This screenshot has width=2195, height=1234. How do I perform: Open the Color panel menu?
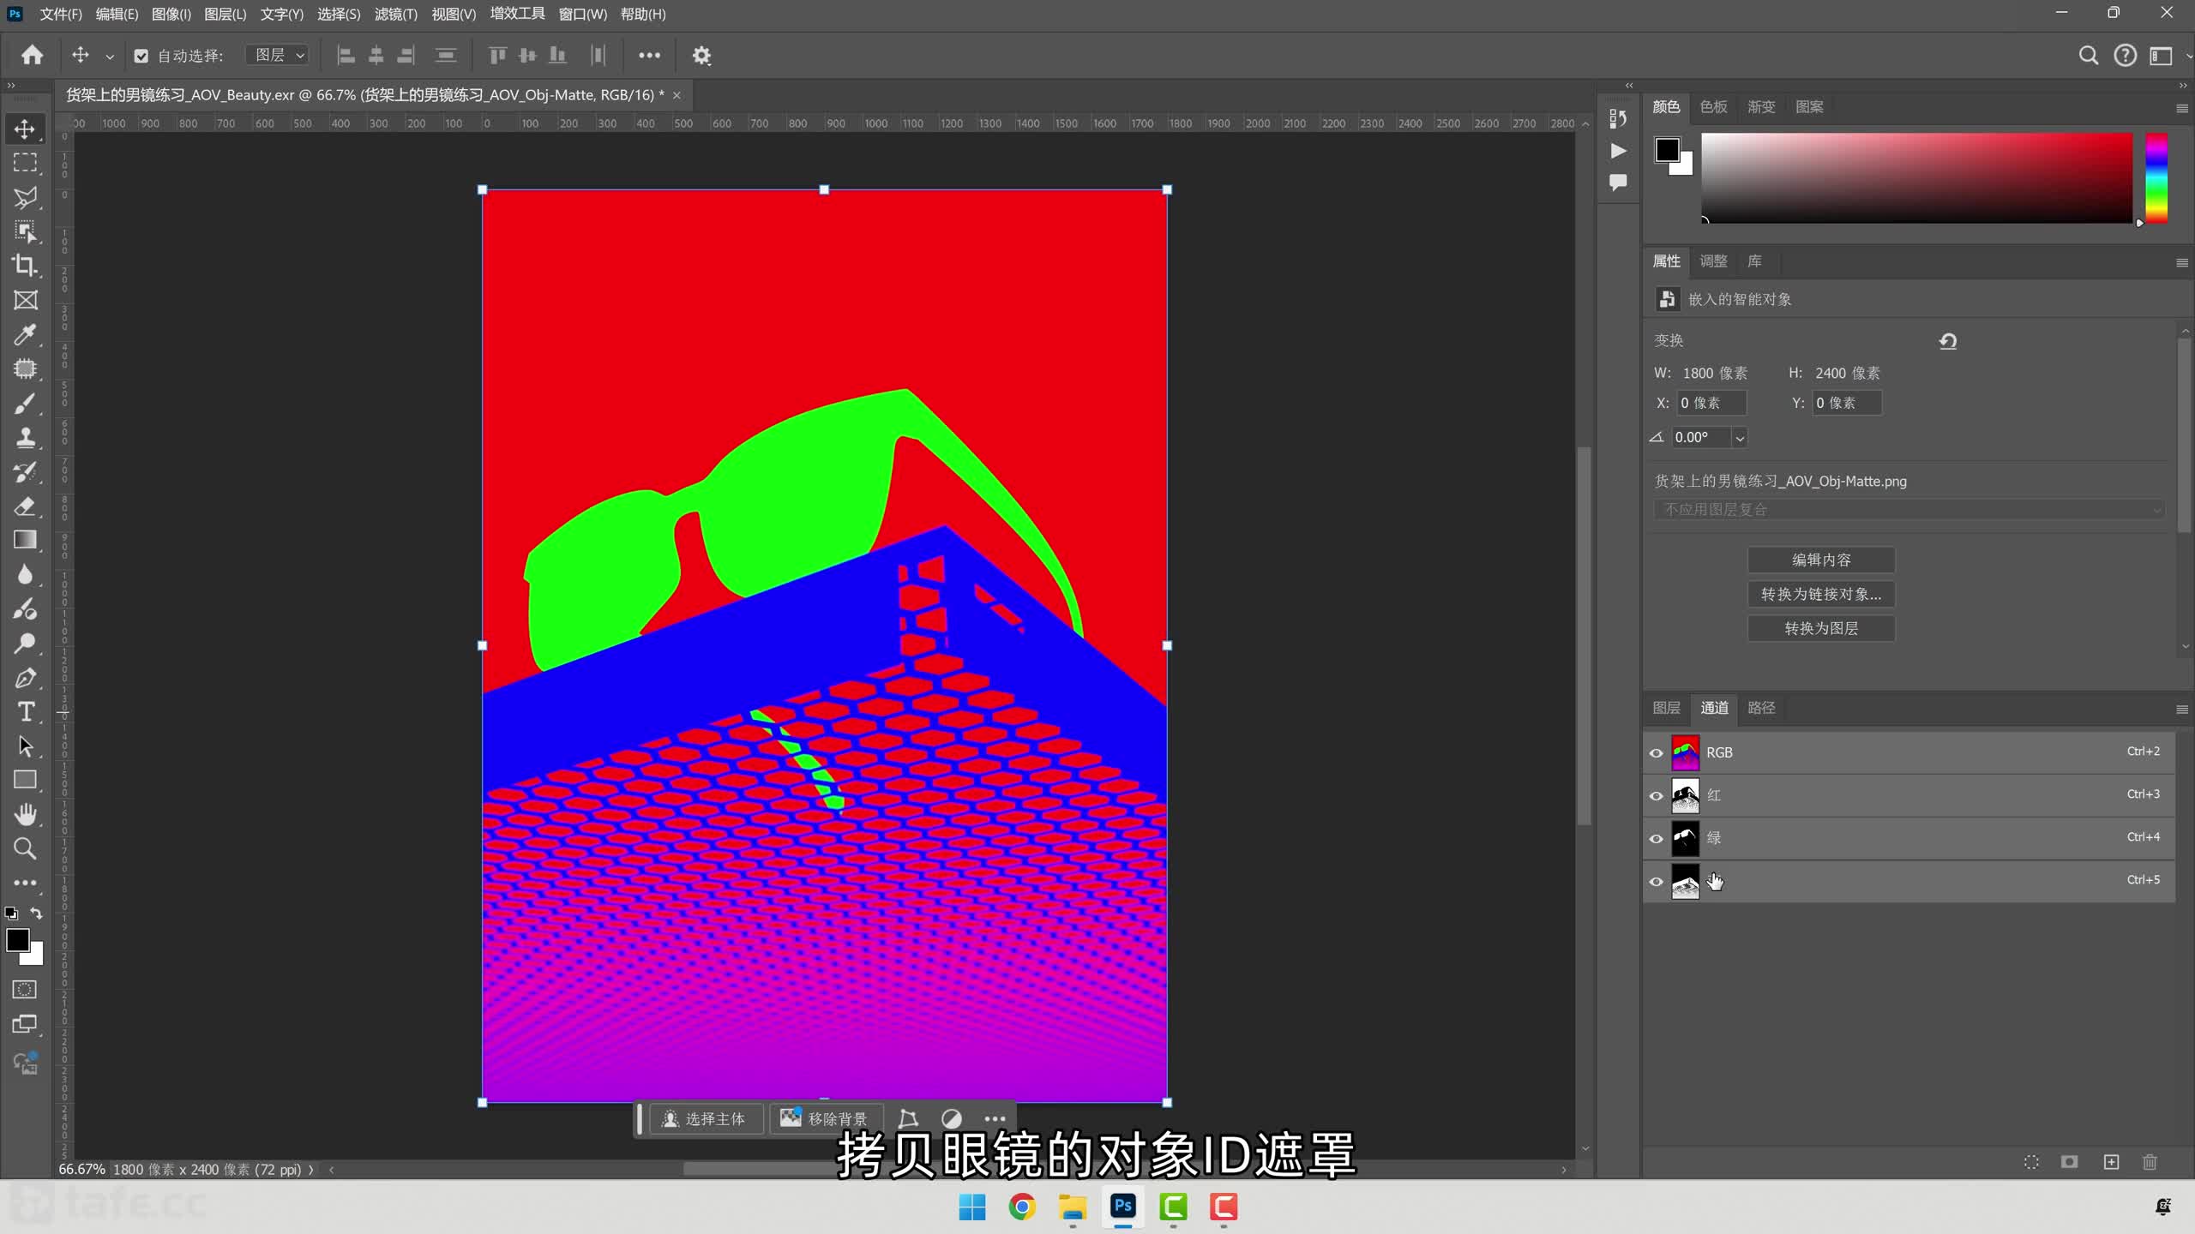click(2181, 109)
